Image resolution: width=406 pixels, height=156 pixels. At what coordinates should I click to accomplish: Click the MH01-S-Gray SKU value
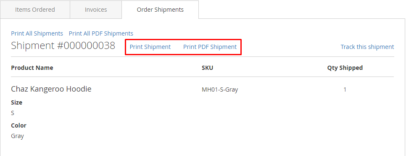[220, 90]
